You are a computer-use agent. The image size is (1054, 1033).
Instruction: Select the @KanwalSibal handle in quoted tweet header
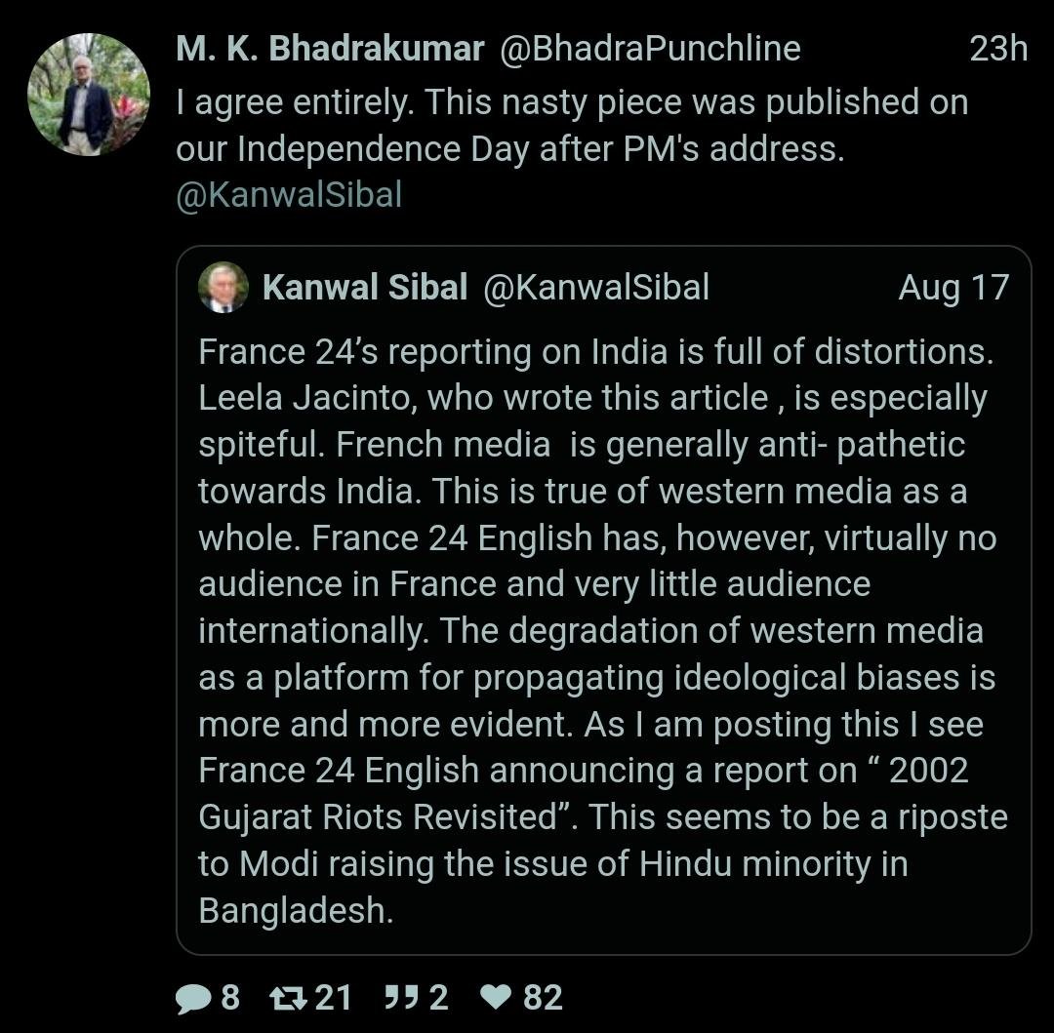pyautogui.click(x=596, y=288)
